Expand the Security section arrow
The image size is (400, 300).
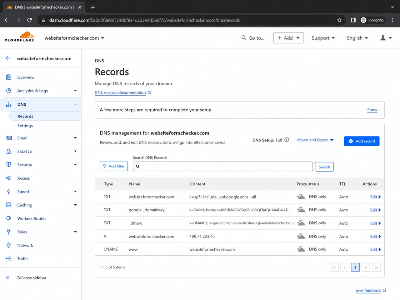(x=75, y=165)
